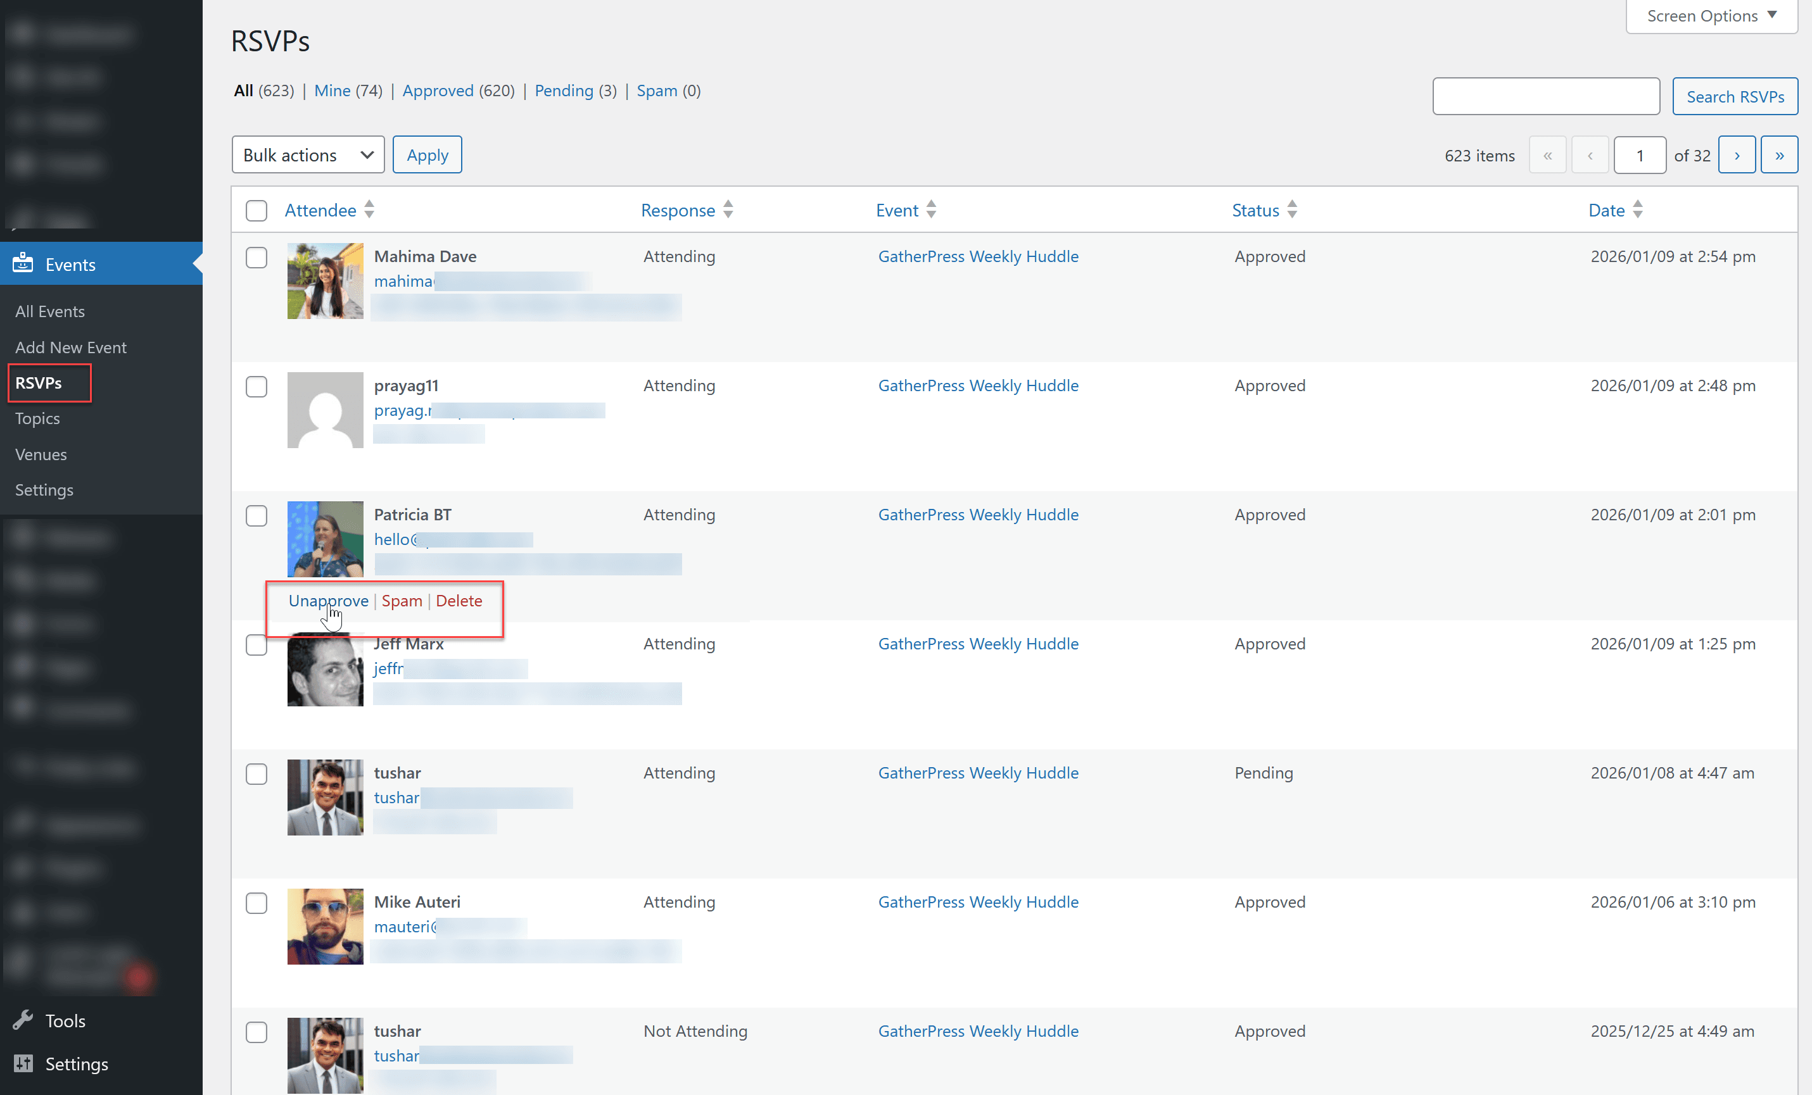Click prayag email link
This screenshot has width=1812, height=1095.
[402, 410]
